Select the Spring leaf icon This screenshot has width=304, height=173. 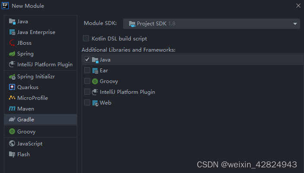[12, 54]
